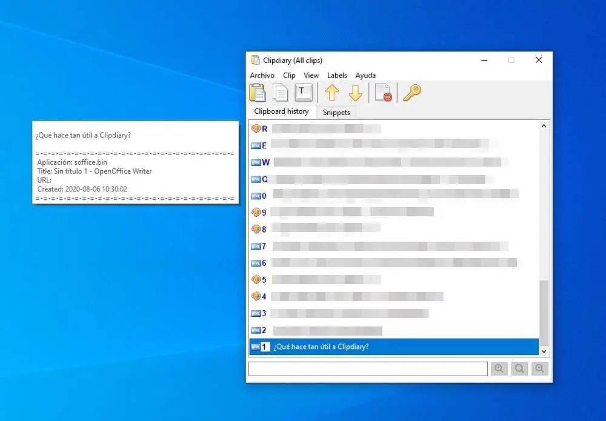
Task: Close the Clipdiary window
Action: pos(539,60)
